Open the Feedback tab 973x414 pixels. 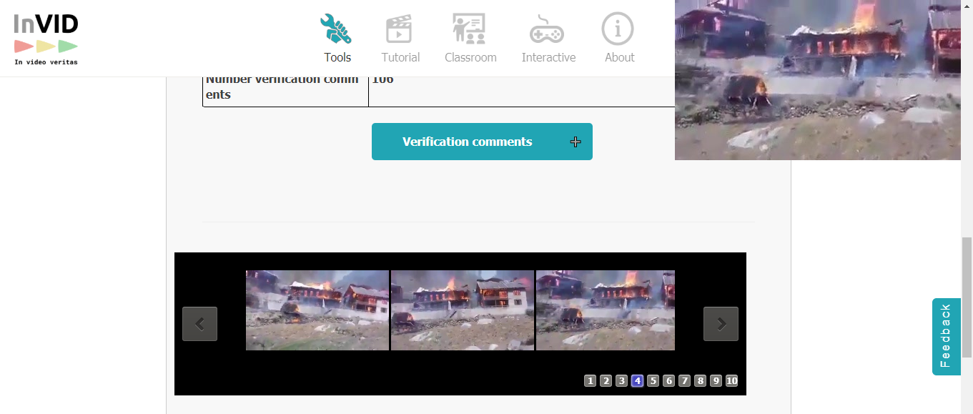click(x=945, y=337)
